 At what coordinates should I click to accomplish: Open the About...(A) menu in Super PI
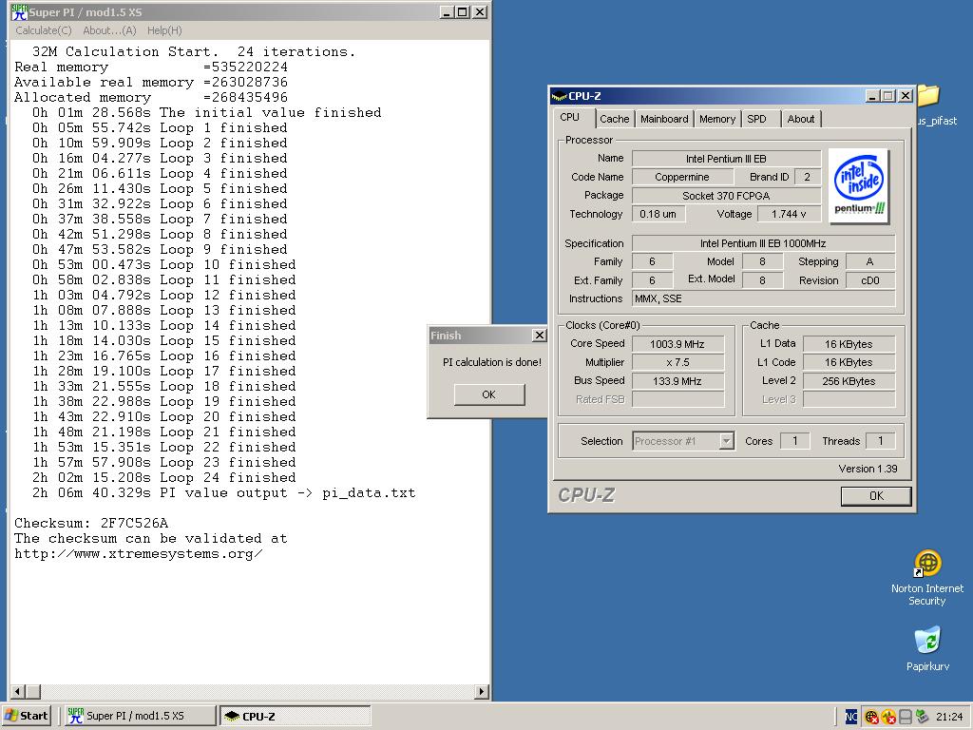(x=109, y=30)
